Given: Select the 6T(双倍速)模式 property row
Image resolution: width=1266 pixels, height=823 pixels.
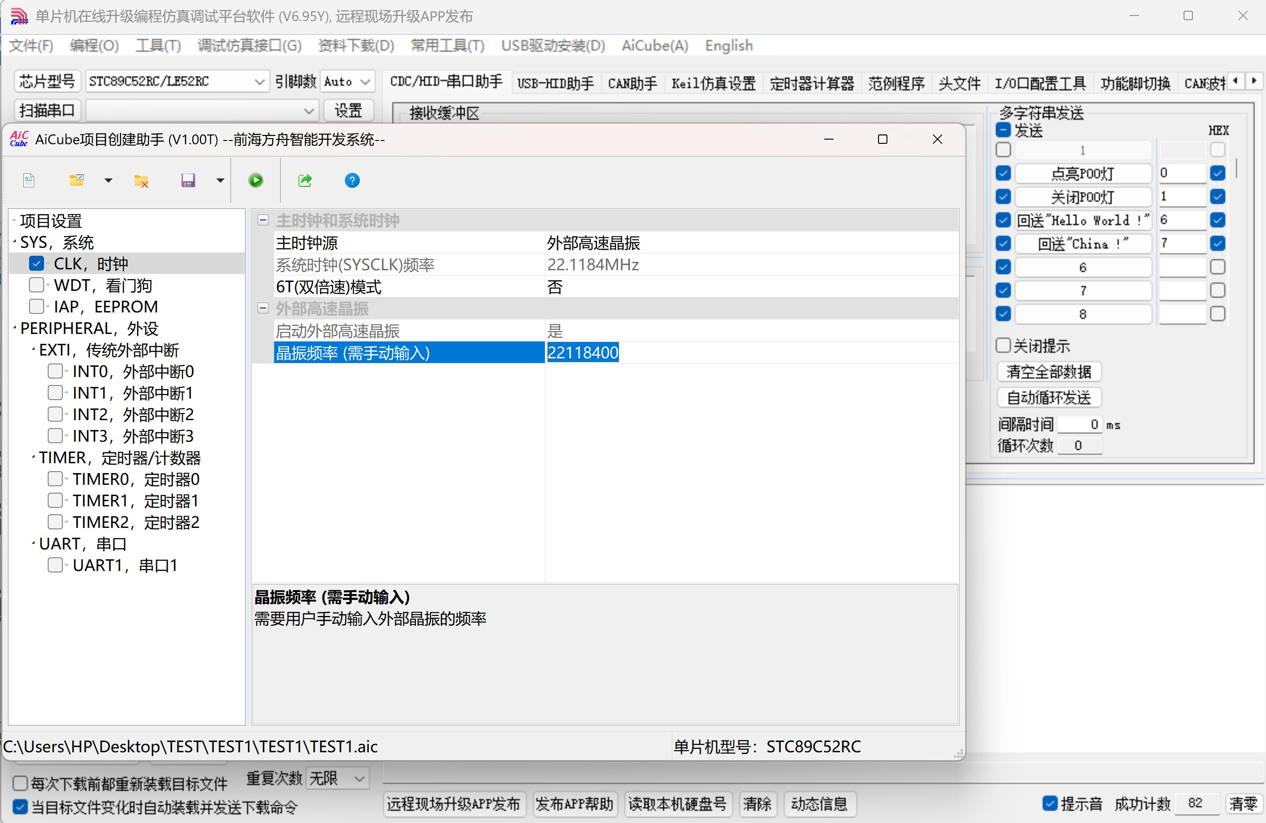Looking at the screenshot, I should pyautogui.click(x=617, y=287).
